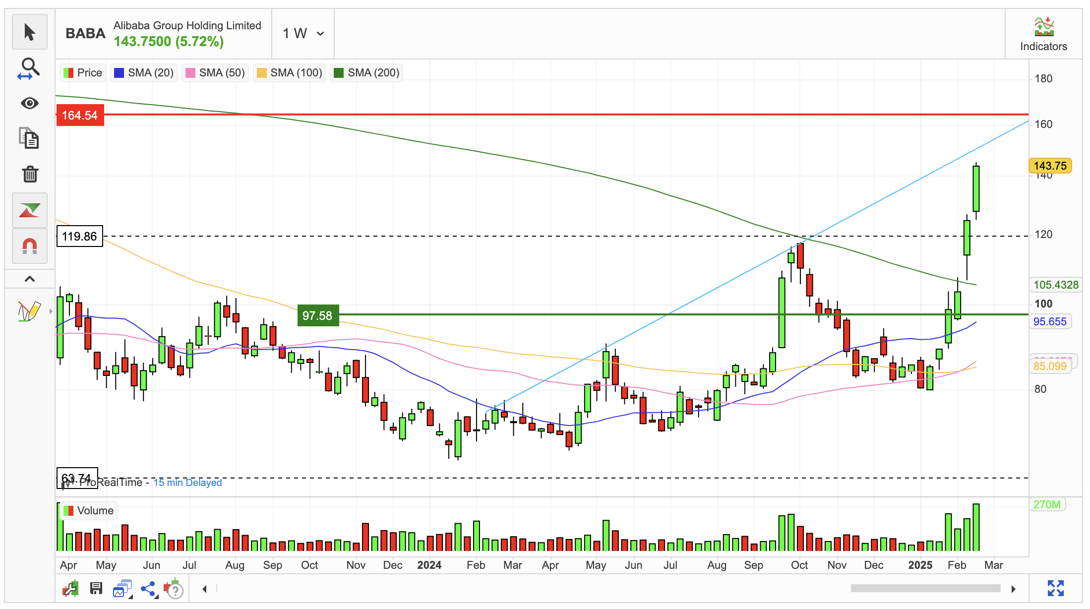Click the 143.75 current price tag

[x=1050, y=166]
